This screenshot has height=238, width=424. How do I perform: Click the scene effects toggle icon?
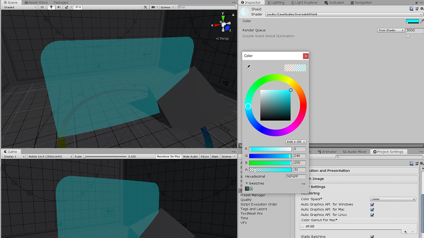67,7
